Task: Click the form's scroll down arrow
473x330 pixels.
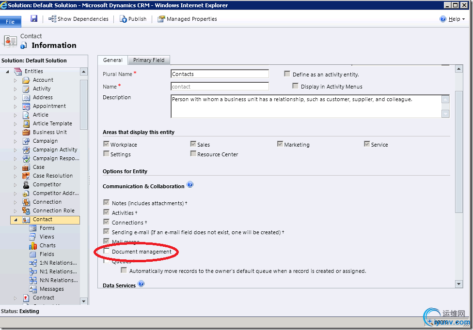Action: (x=459, y=284)
